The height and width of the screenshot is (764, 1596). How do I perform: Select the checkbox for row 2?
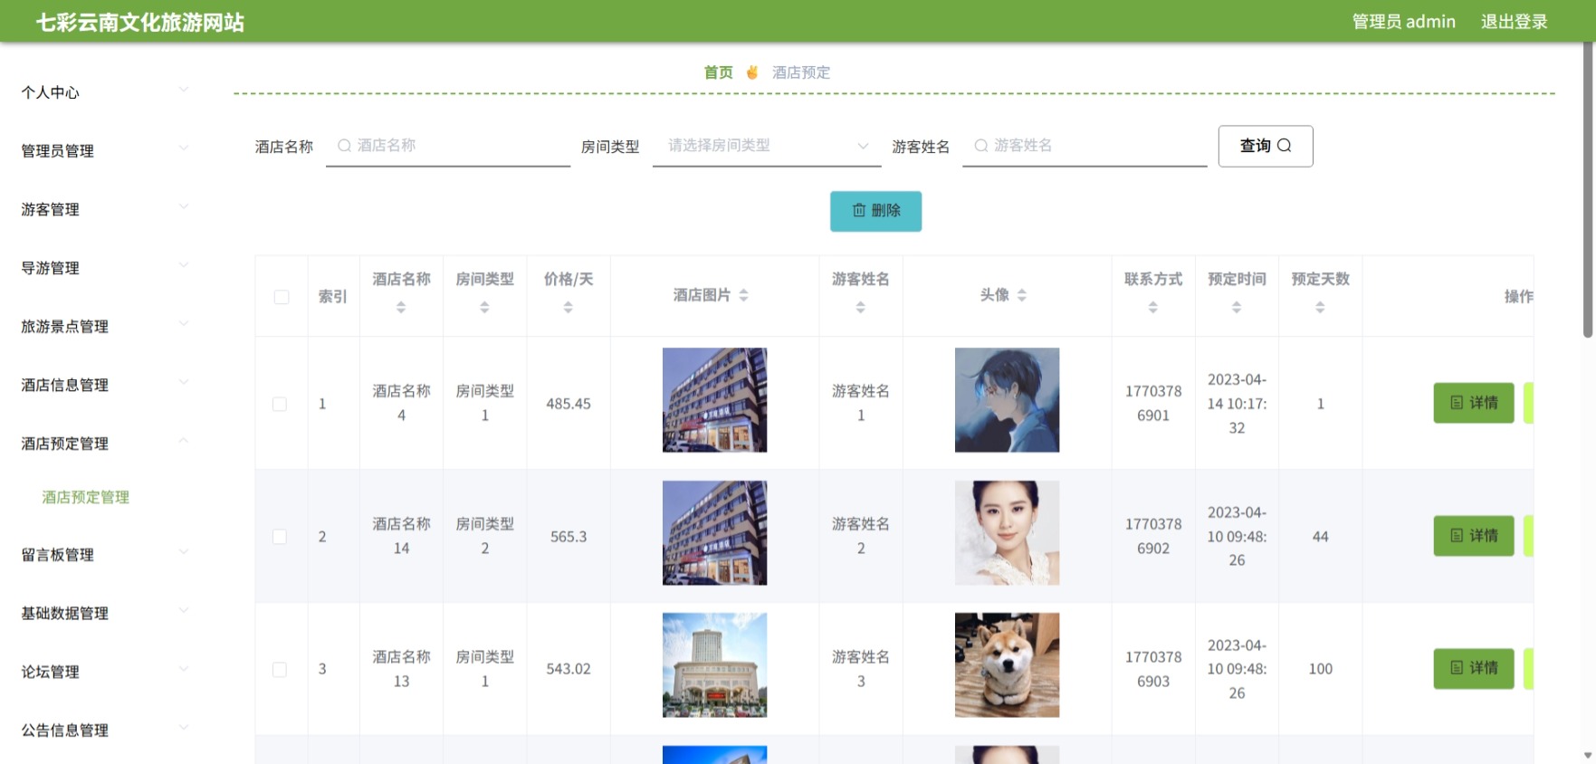point(280,537)
